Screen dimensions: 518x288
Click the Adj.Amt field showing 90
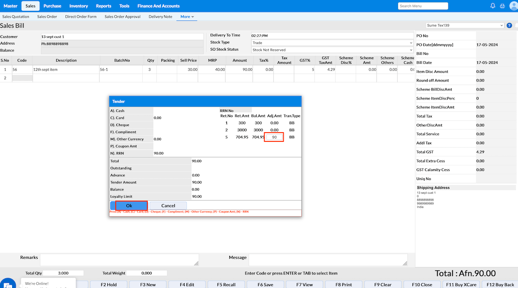tap(274, 137)
